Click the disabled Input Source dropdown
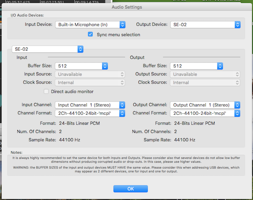This screenshot has width=253, height=200. (x=90, y=74)
